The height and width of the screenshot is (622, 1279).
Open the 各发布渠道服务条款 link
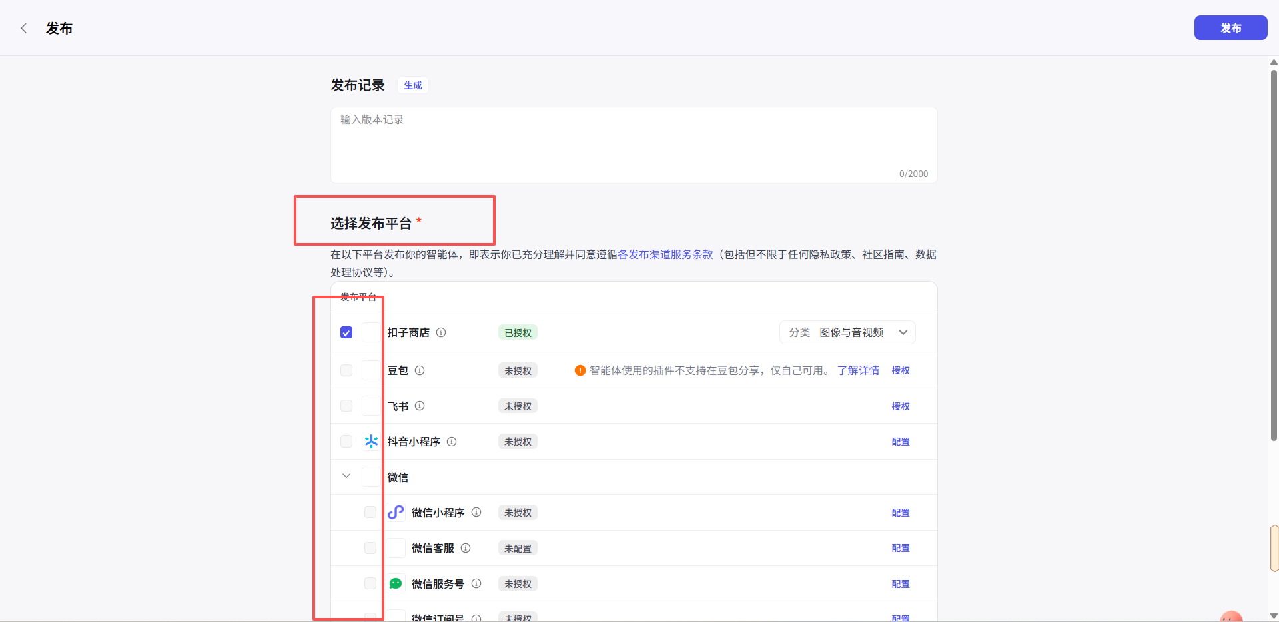[x=665, y=254]
